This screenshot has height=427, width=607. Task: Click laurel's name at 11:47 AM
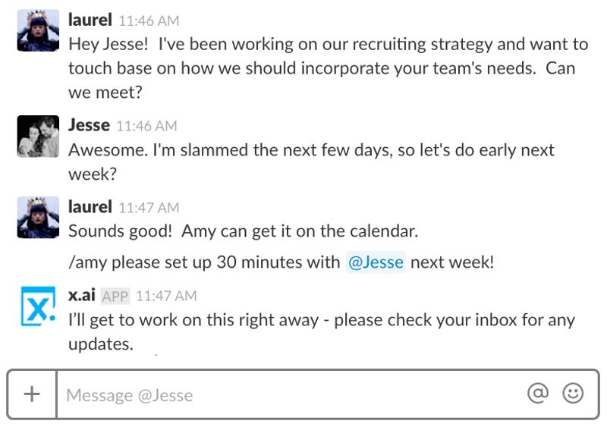(90, 207)
